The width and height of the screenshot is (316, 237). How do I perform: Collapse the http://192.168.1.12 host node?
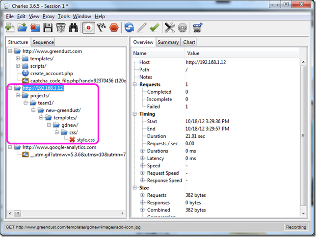click(x=10, y=88)
